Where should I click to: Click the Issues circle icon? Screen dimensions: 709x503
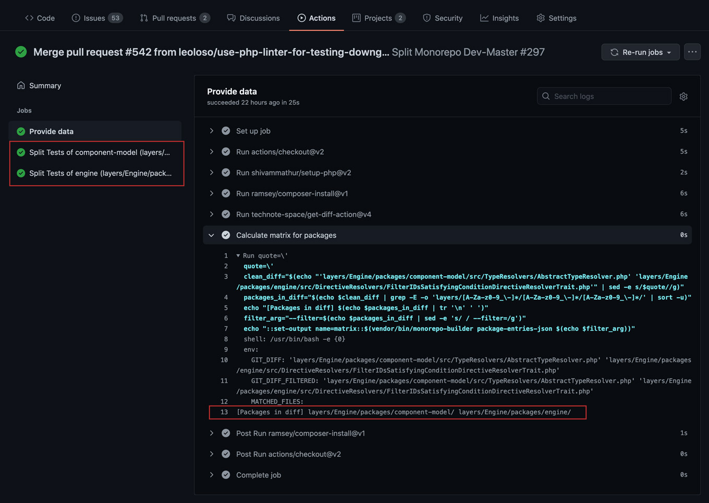pos(76,18)
